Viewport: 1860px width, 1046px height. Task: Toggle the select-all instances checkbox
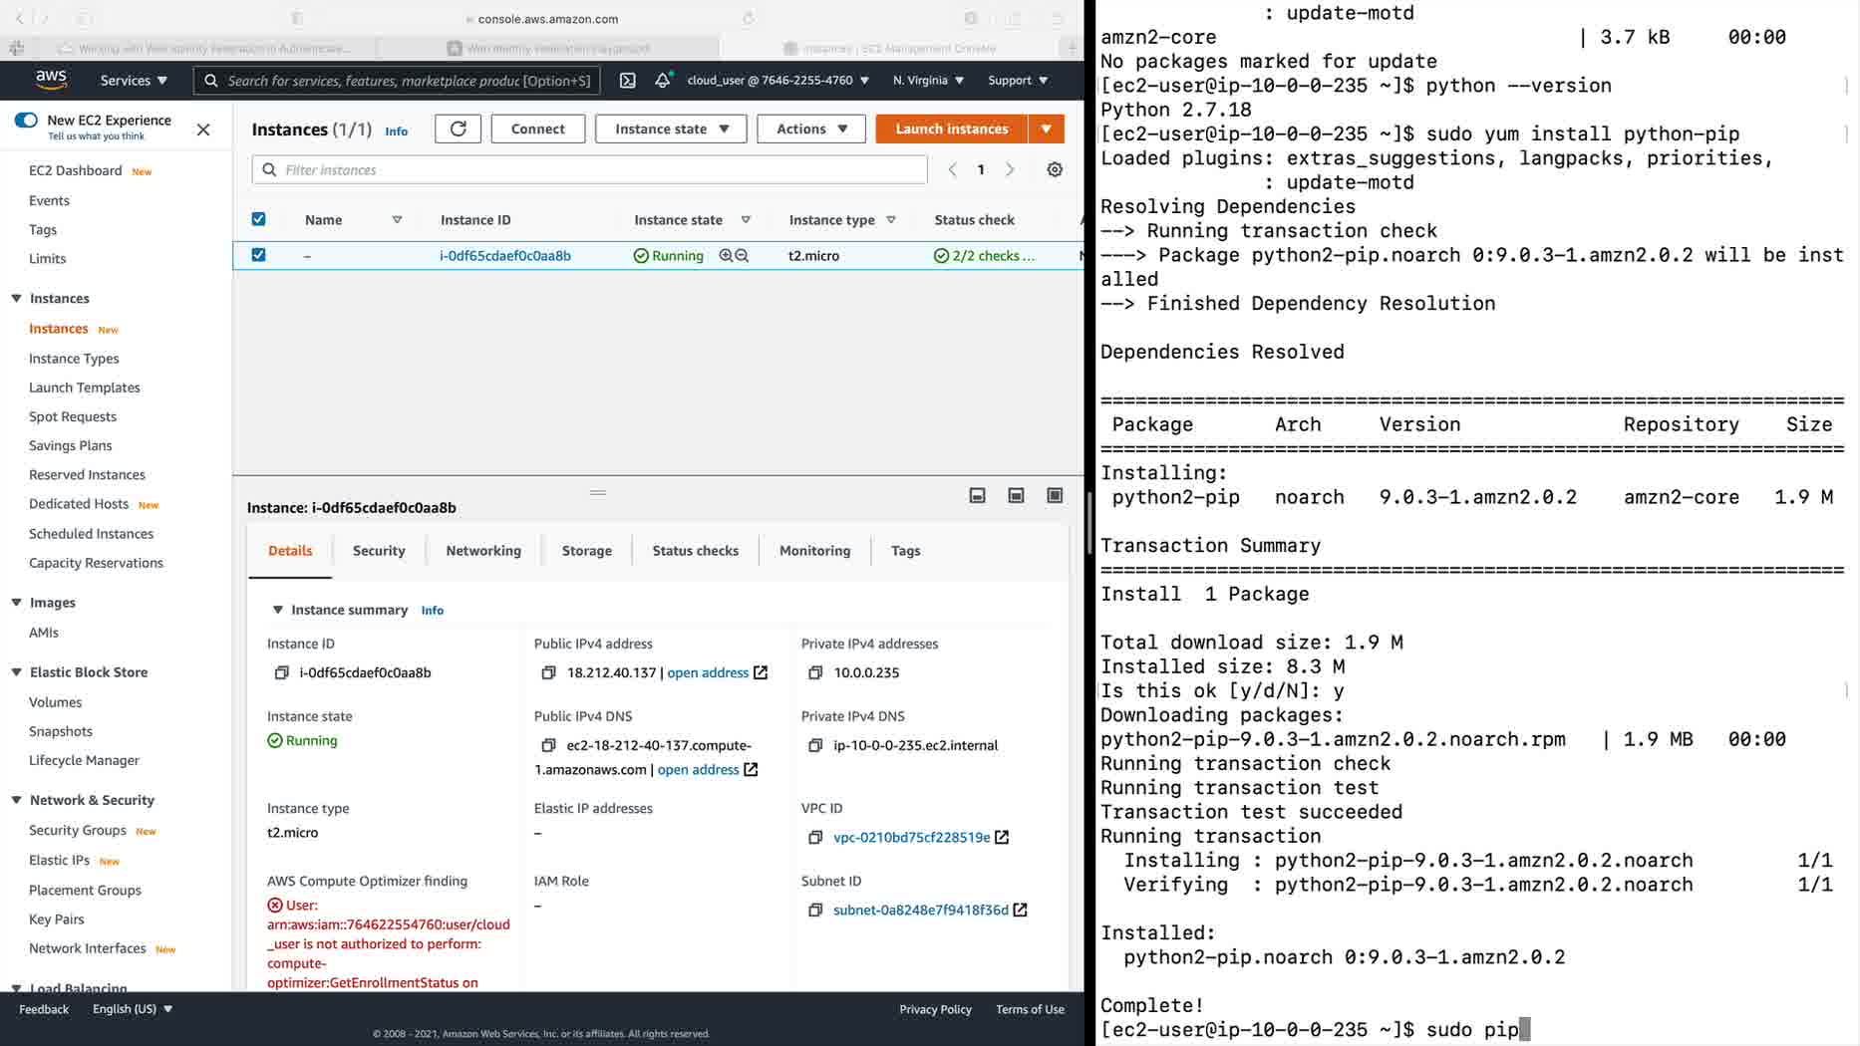point(258,219)
